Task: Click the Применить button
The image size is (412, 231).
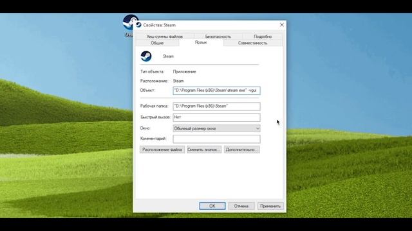Action: 270,206
